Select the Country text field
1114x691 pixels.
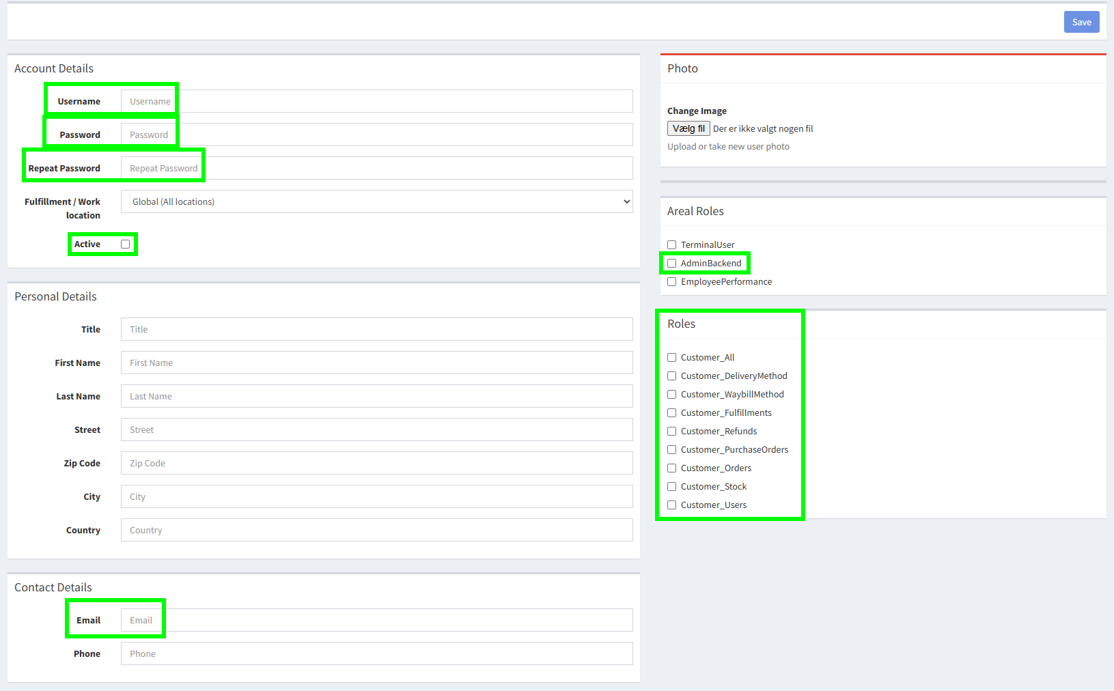(x=377, y=530)
